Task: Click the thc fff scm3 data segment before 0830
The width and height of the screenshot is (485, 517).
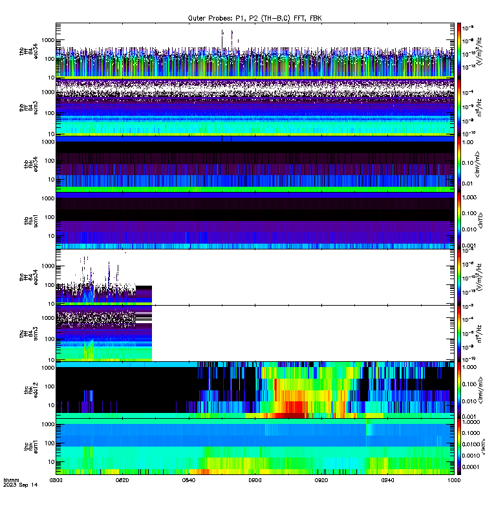Action: [x=104, y=333]
